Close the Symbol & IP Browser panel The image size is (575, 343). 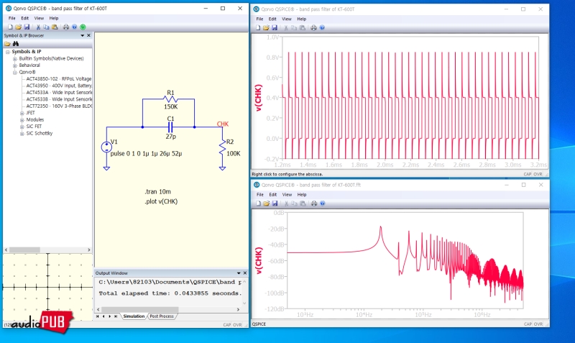pyautogui.click(x=88, y=35)
